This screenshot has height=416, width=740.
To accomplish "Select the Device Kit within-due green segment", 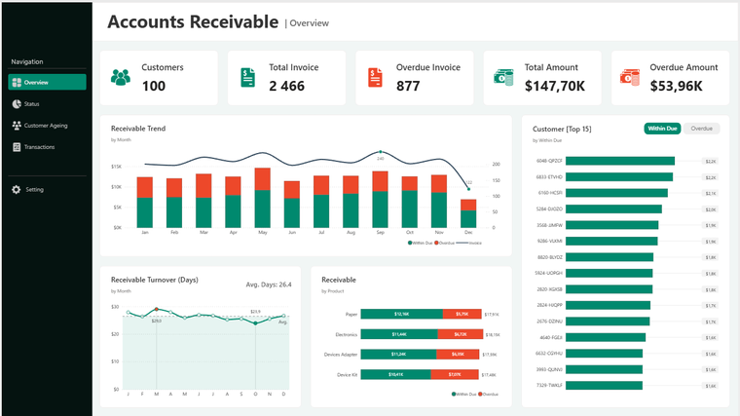I will 397,375.
